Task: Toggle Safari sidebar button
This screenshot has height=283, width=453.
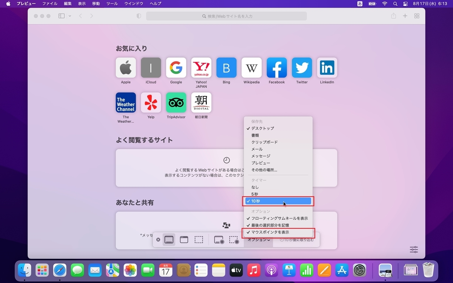Action: tap(62, 16)
